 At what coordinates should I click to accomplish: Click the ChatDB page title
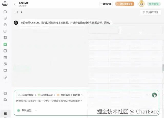point(23,3)
